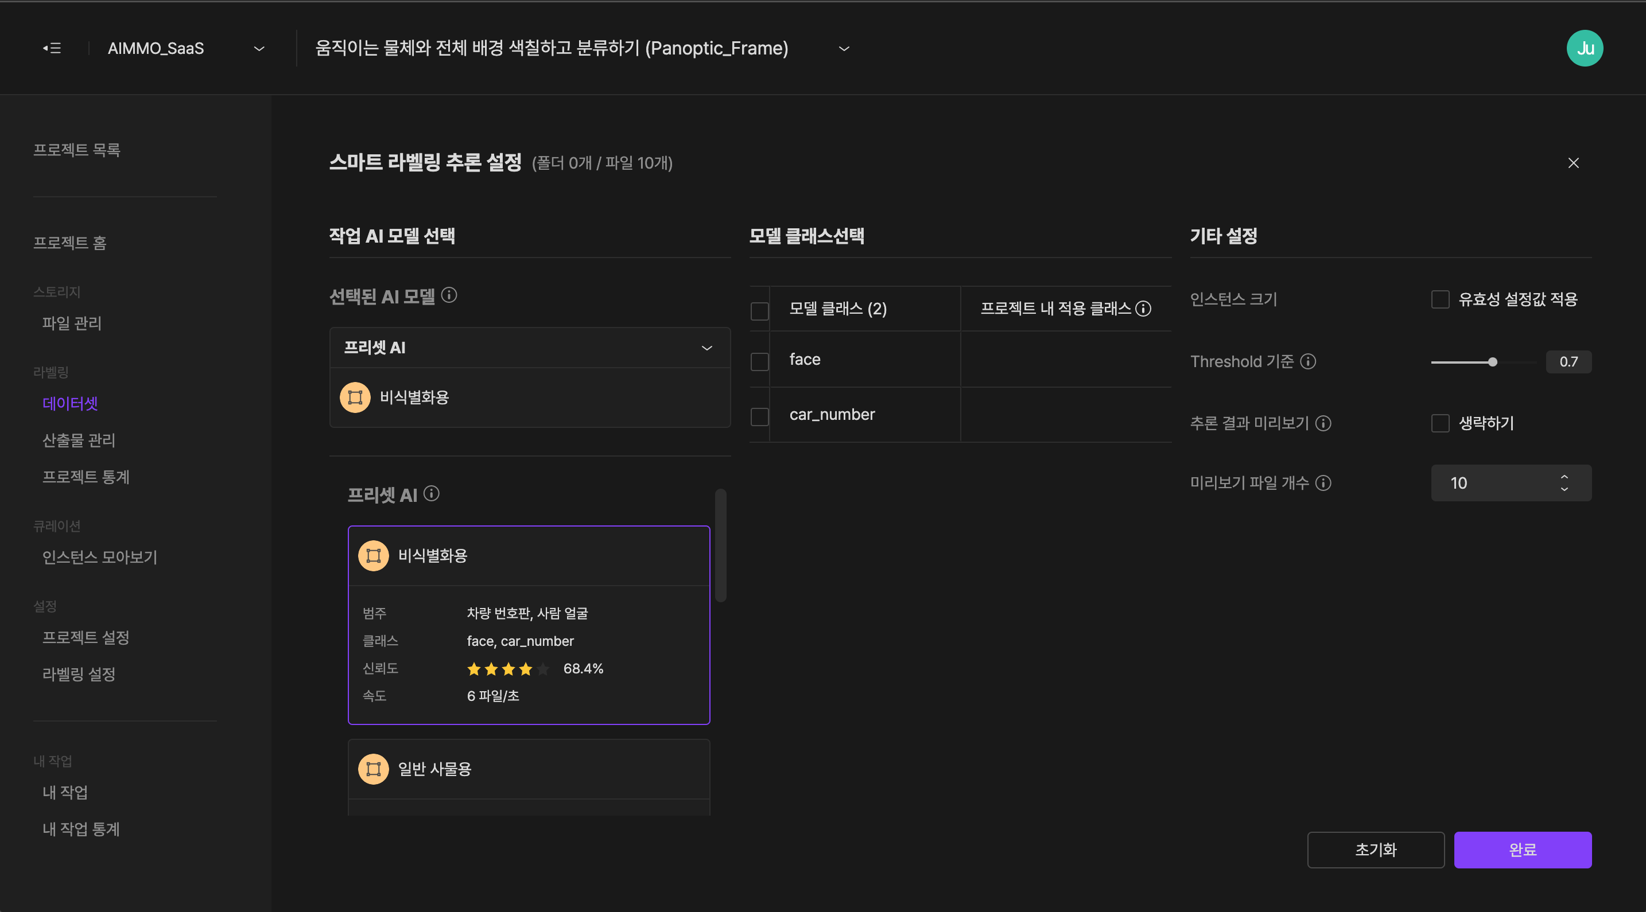1646x912 pixels.
Task: Click the info icon next to 프리셋 AI heading
Action: click(x=432, y=493)
